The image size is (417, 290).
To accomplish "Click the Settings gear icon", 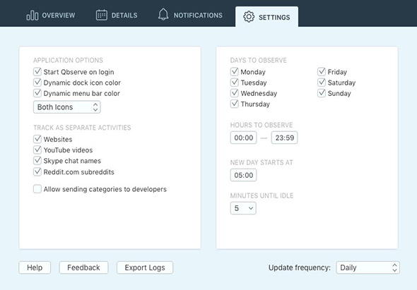I will coord(249,17).
